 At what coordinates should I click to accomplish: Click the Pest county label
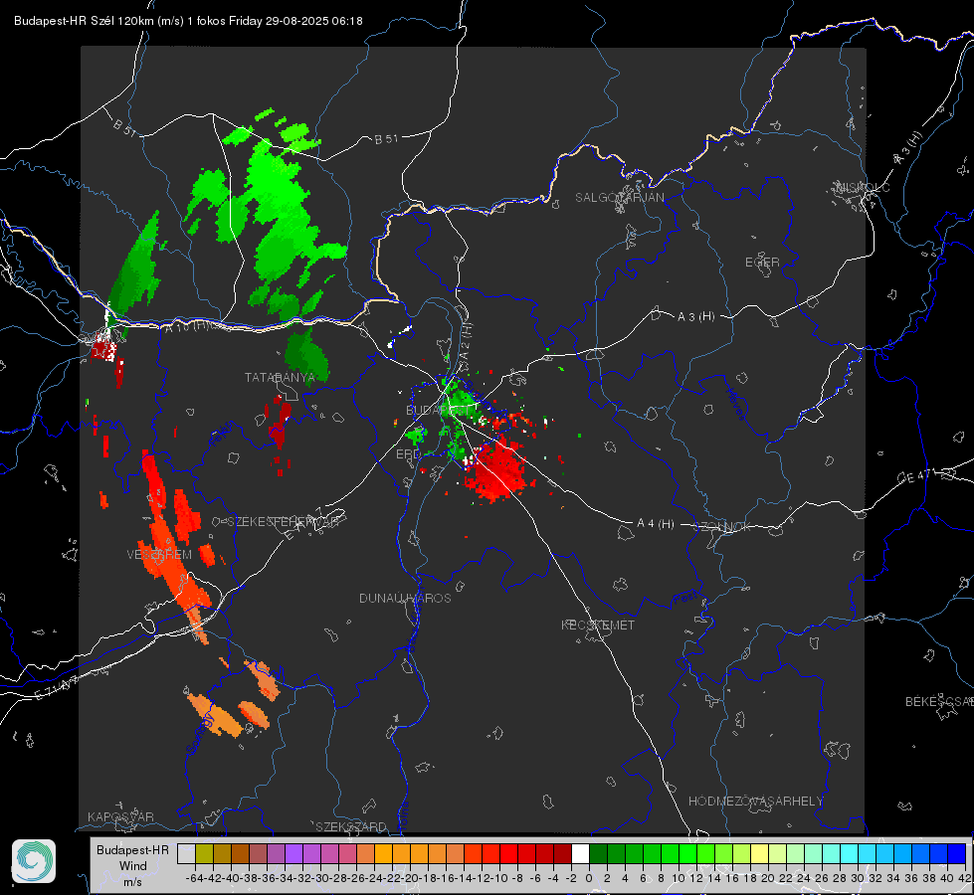[x=687, y=599]
